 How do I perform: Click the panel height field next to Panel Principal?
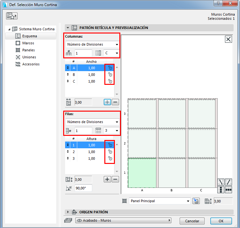[x=223, y=201]
